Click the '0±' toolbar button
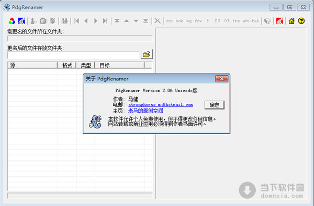This screenshot has width=314, height=206. pyautogui.click(x=227, y=21)
